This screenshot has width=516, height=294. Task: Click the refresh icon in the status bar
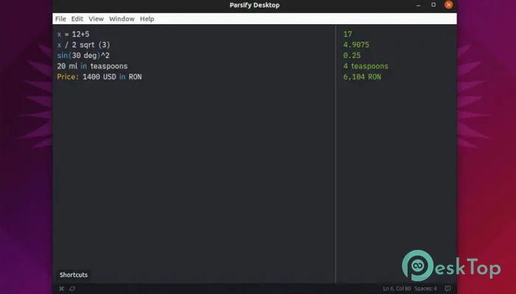point(72,288)
